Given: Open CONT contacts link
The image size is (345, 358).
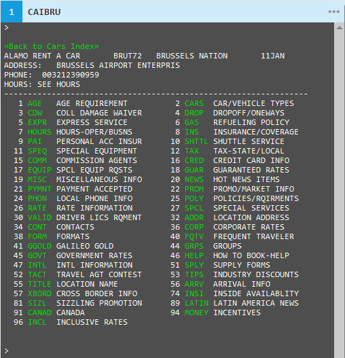Looking at the screenshot, I should 37,227.
